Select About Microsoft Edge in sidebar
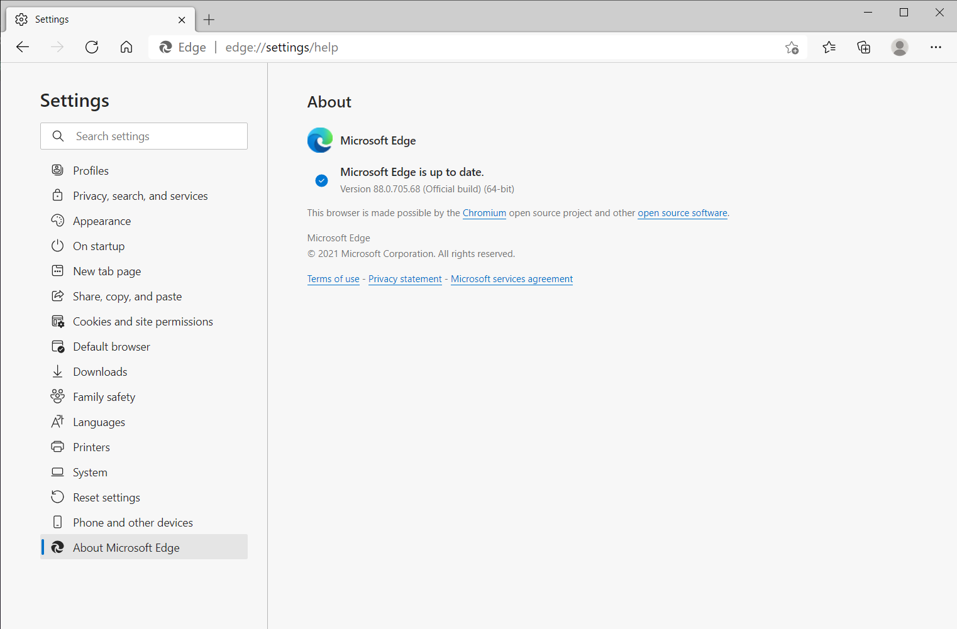 tap(144, 547)
